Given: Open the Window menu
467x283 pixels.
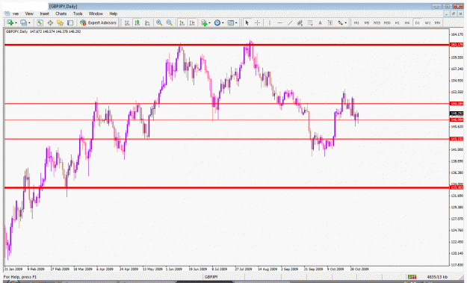Looking at the screenshot, I should tap(96, 13).
